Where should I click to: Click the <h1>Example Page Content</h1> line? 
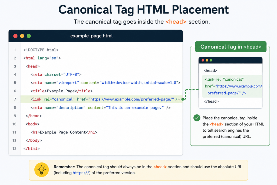click(64, 132)
